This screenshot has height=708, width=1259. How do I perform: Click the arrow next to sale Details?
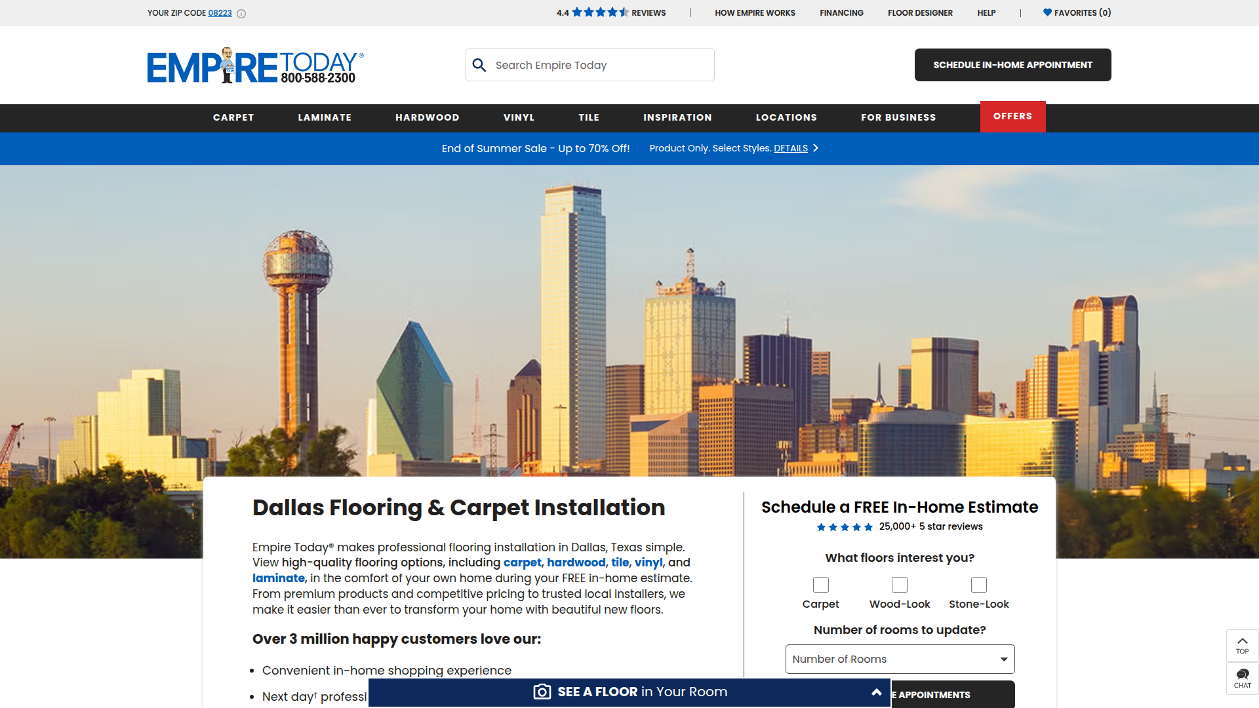(816, 148)
